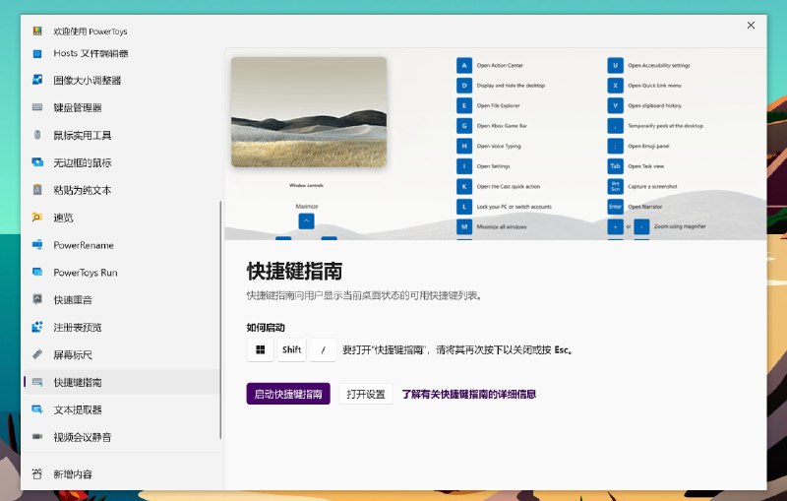Open 快速重音 page
The width and height of the screenshot is (787, 501).
(121, 299)
